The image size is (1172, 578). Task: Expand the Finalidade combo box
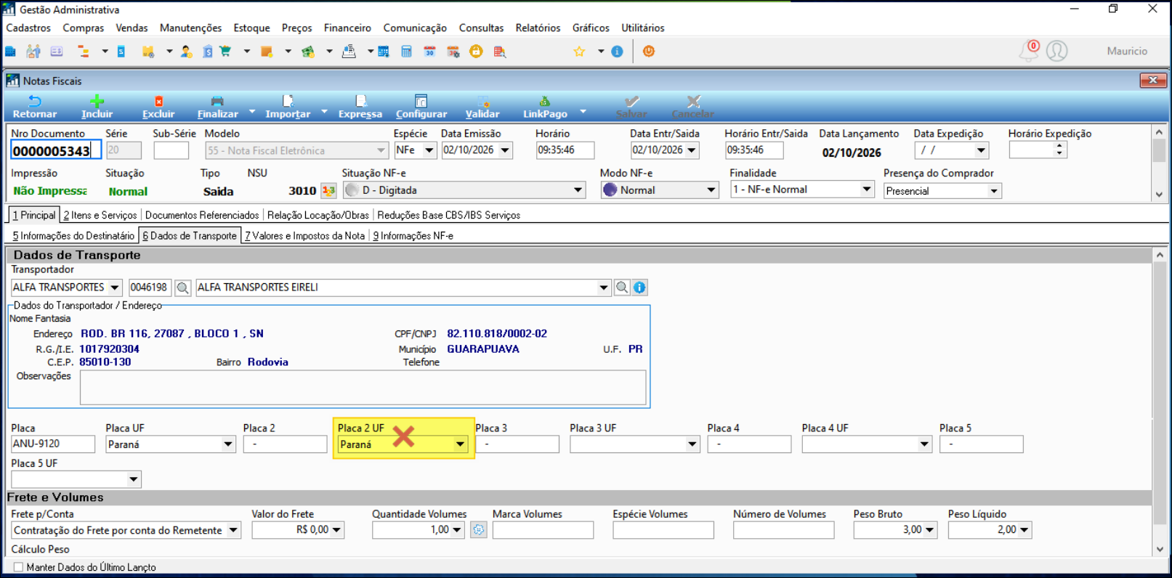pos(866,190)
